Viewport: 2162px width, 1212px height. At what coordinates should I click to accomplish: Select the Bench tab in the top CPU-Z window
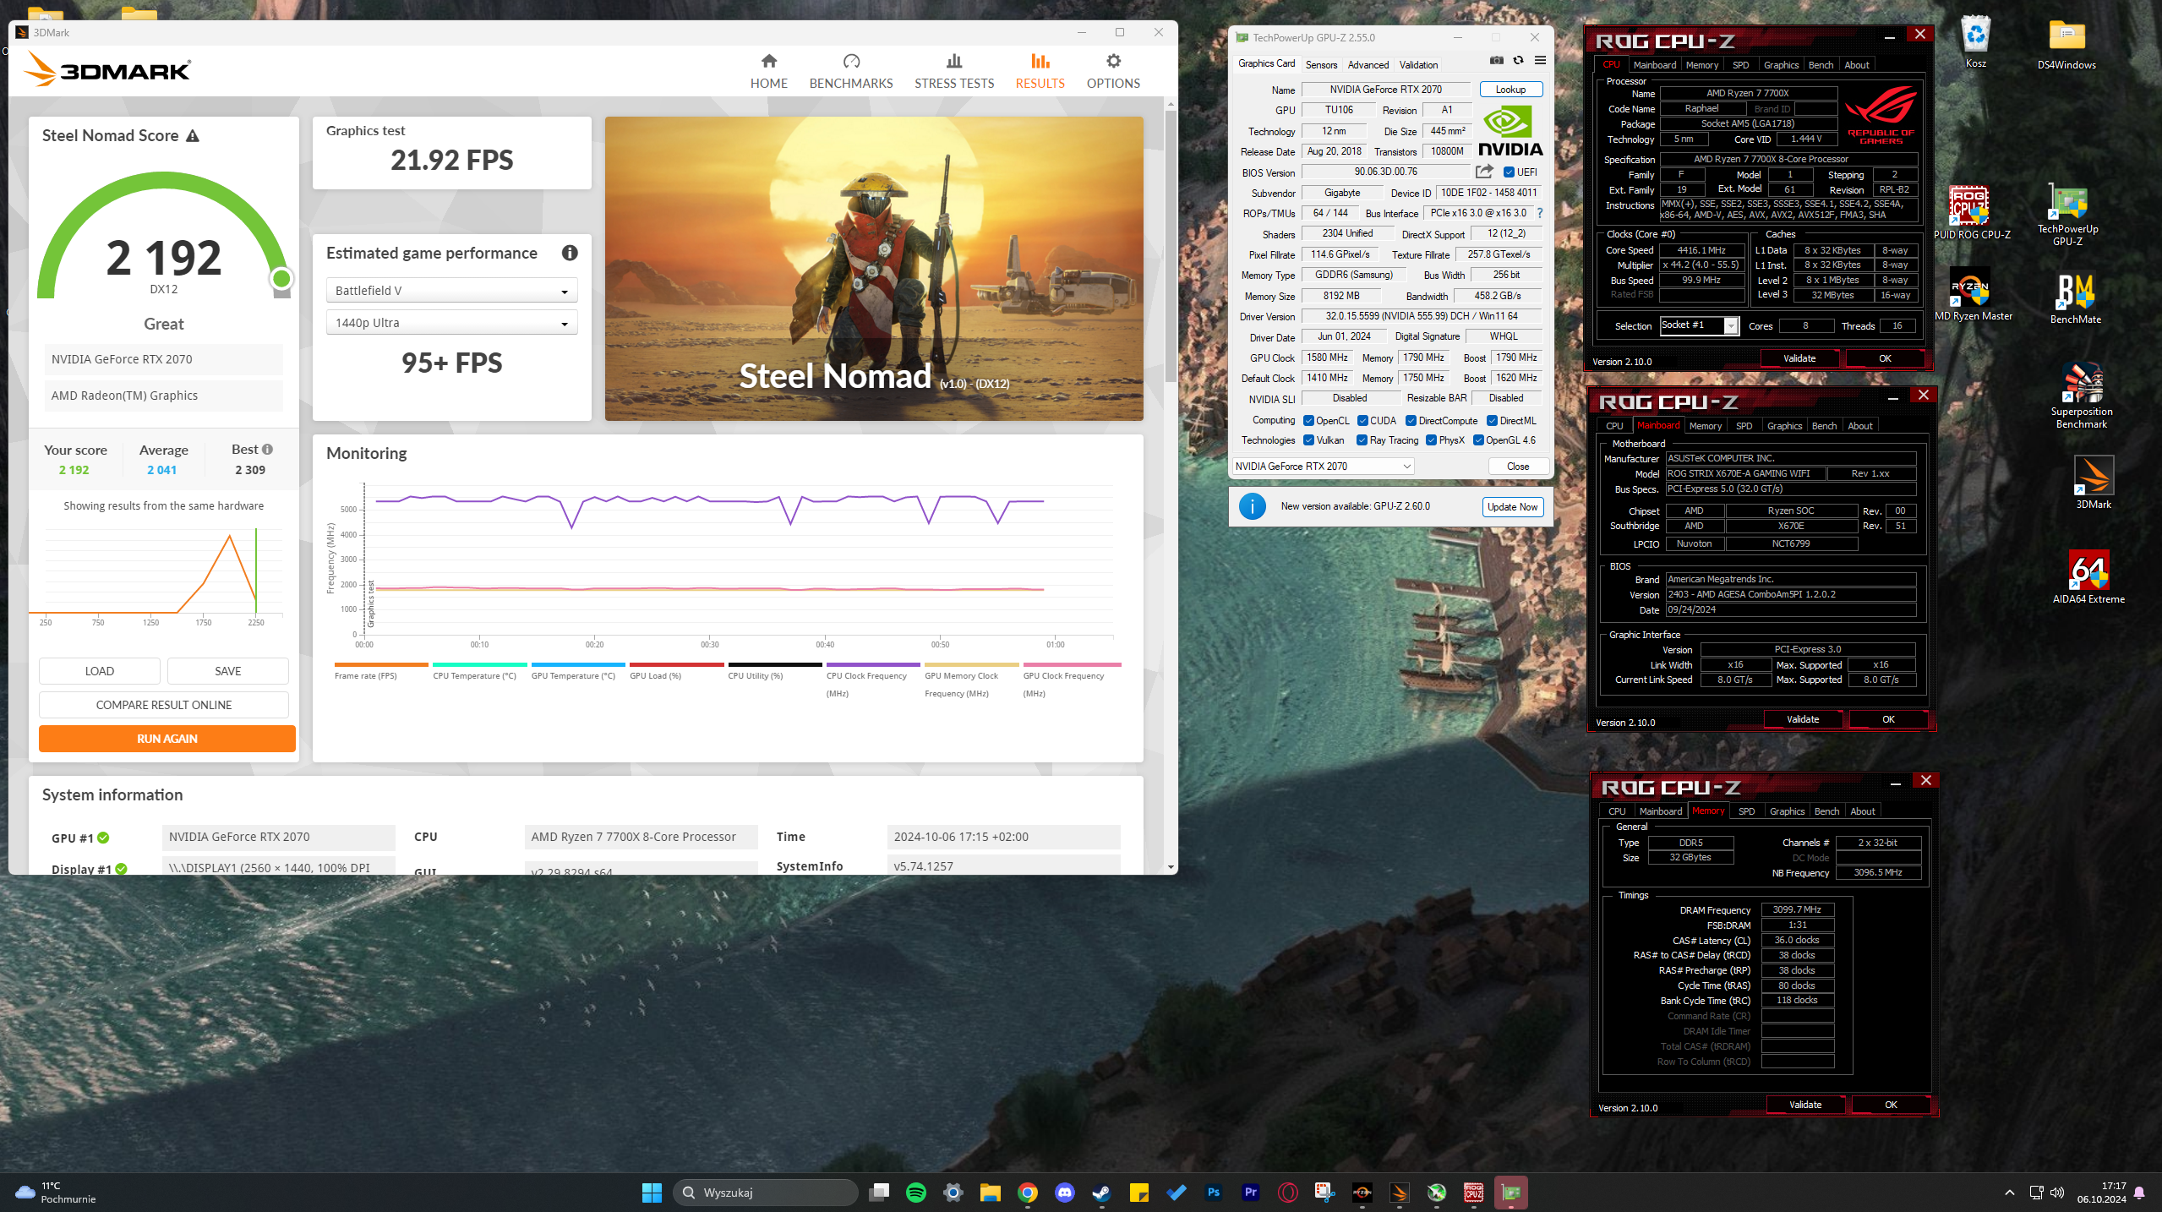[x=1821, y=65]
